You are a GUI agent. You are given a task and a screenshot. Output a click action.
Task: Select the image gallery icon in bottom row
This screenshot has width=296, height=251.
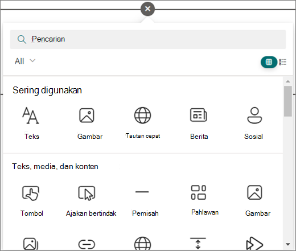tap(31, 244)
